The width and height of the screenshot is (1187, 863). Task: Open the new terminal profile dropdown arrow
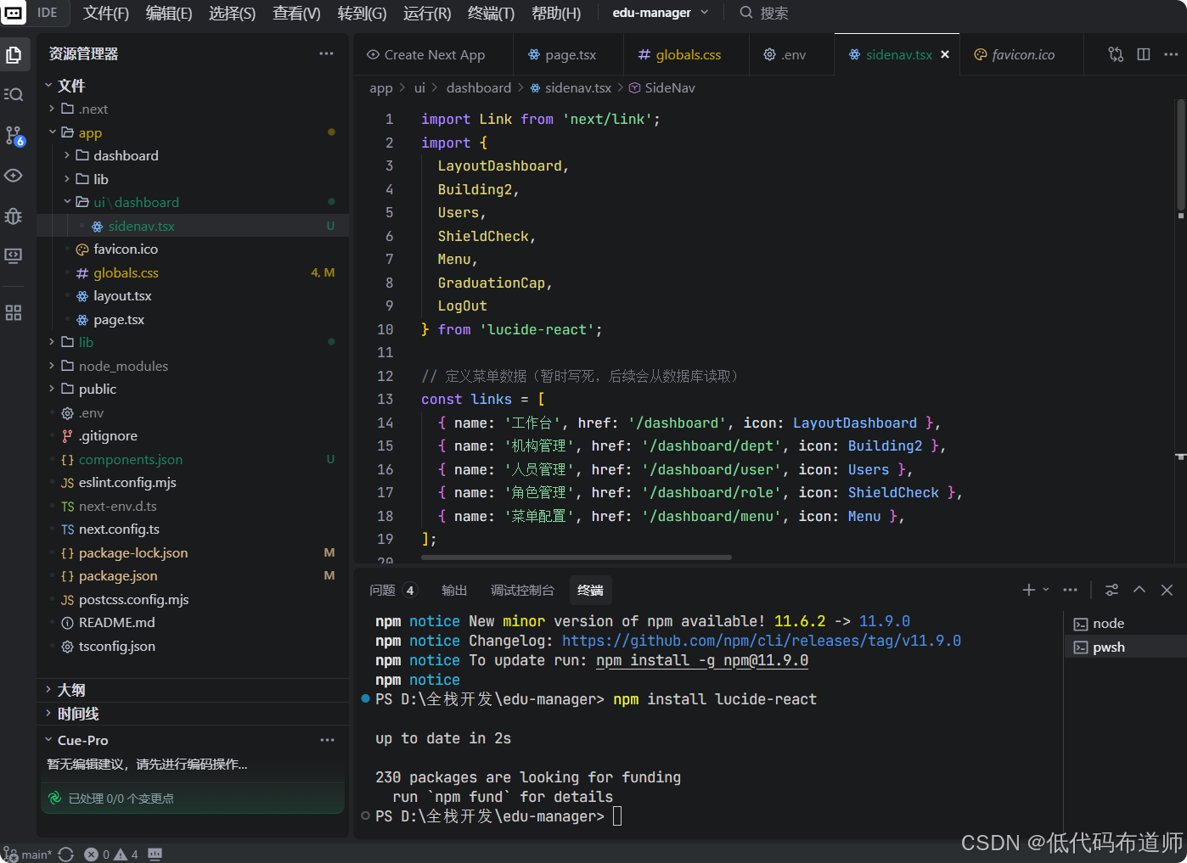[1046, 590]
